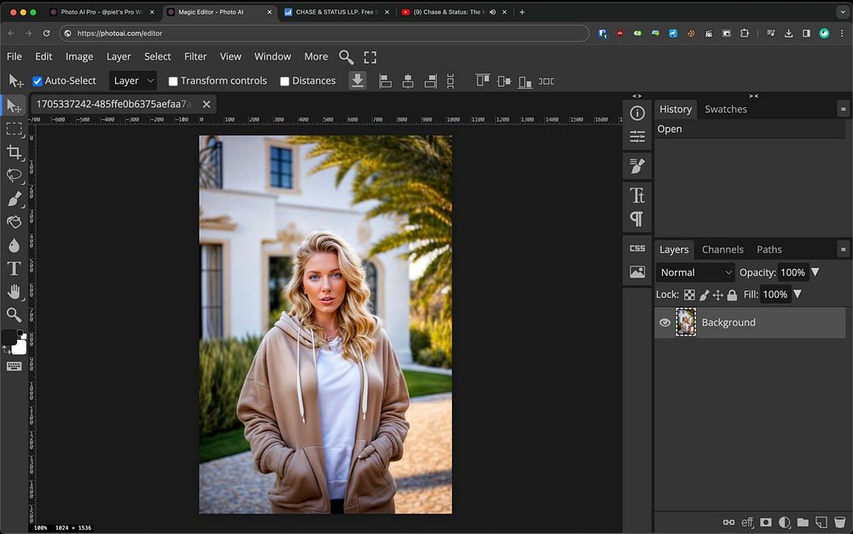Pick the Rectangle Select marquee tool
This screenshot has width=853, height=534.
point(15,129)
